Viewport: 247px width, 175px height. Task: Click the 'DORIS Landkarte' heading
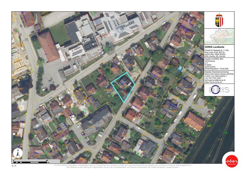click(x=215, y=47)
